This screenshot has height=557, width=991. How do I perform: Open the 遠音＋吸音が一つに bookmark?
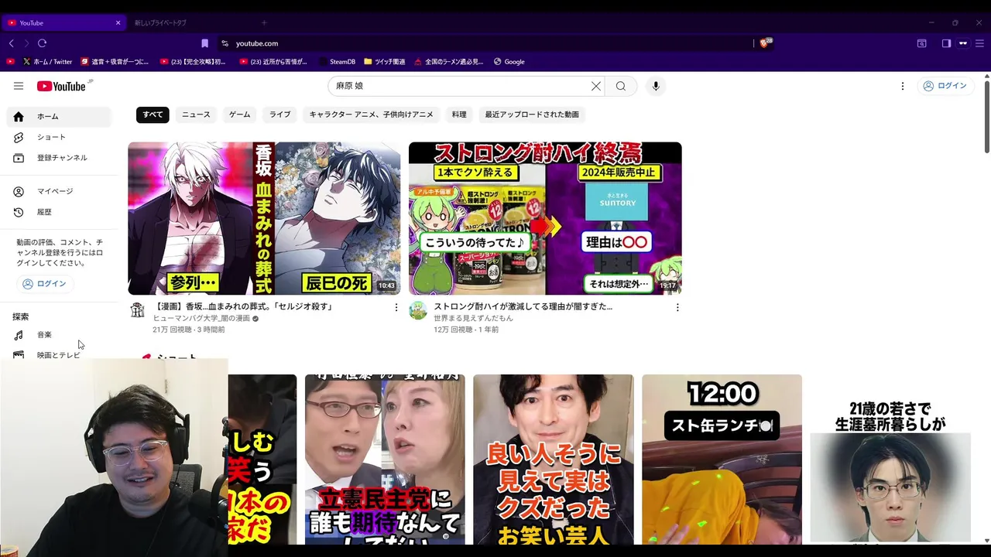[115, 61]
